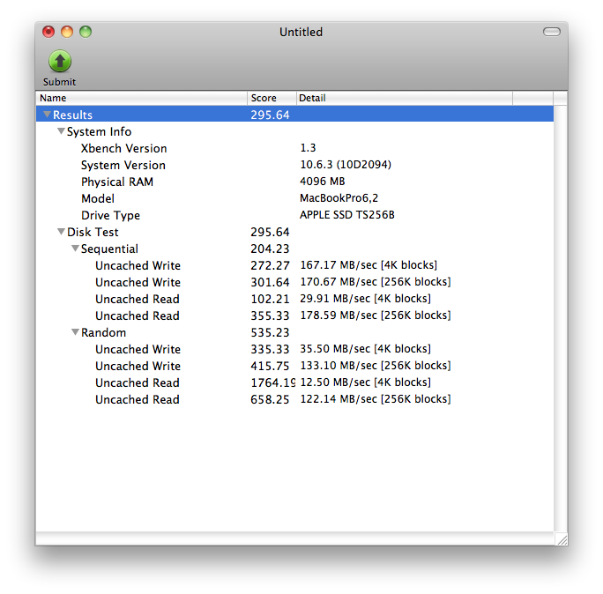Click detail 122.14 MB/sec [256K blocks]
Screen dimensions: 603x594
376,398
